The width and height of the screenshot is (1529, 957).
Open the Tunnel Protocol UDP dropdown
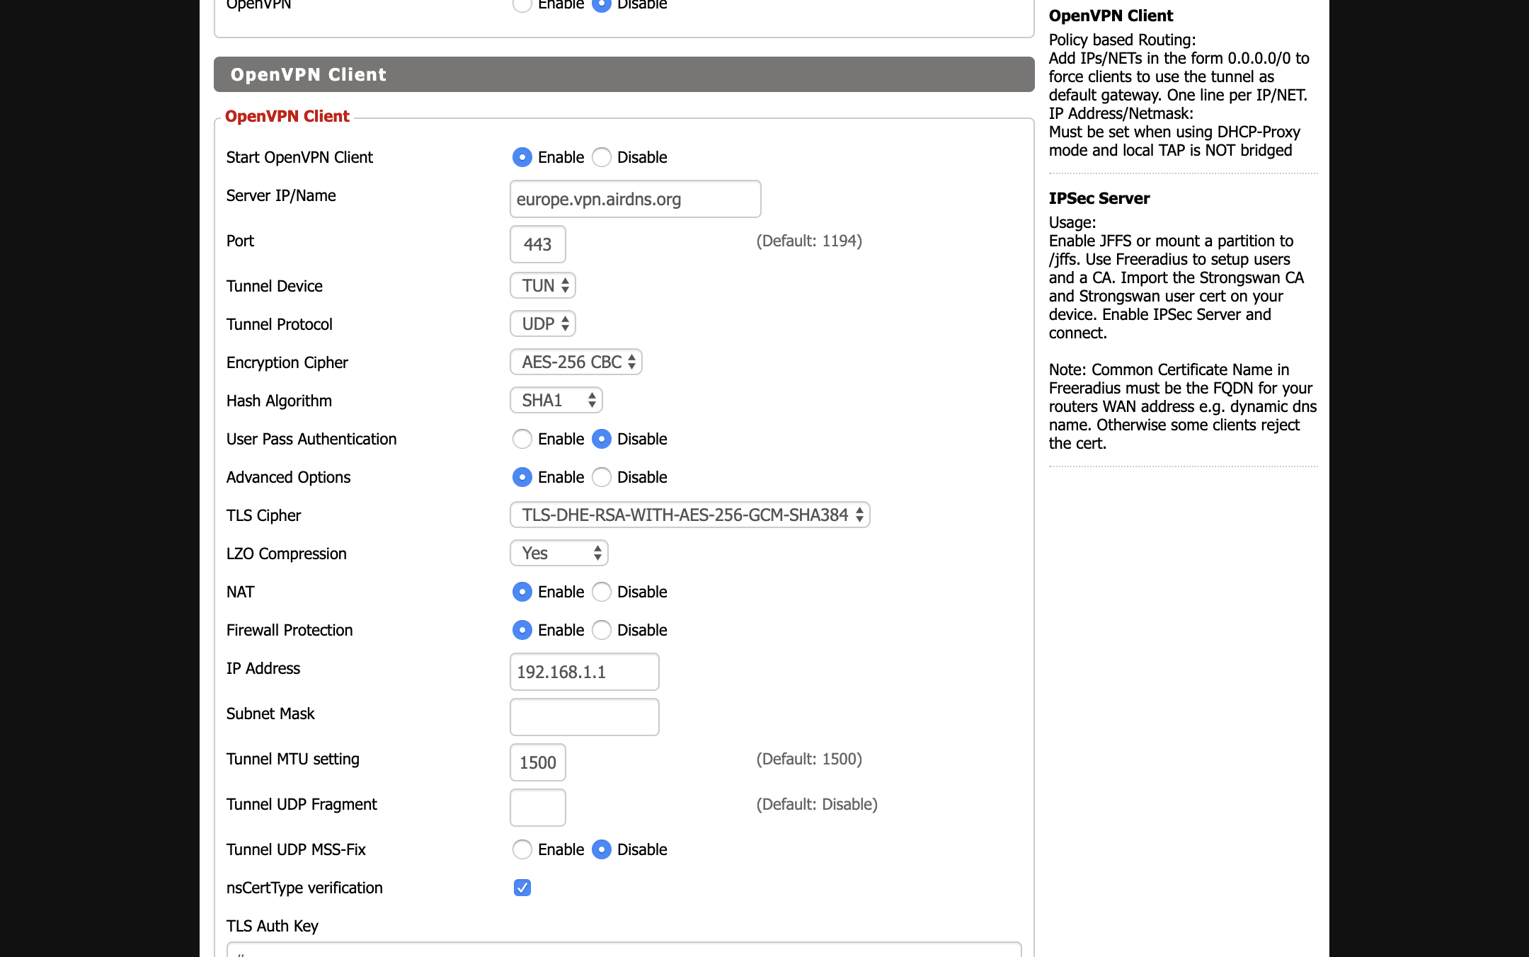pos(543,323)
